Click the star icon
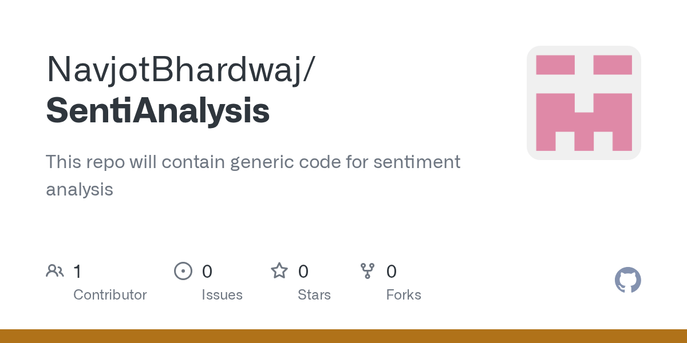This screenshot has height=343, width=687. (x=279, y=270)
